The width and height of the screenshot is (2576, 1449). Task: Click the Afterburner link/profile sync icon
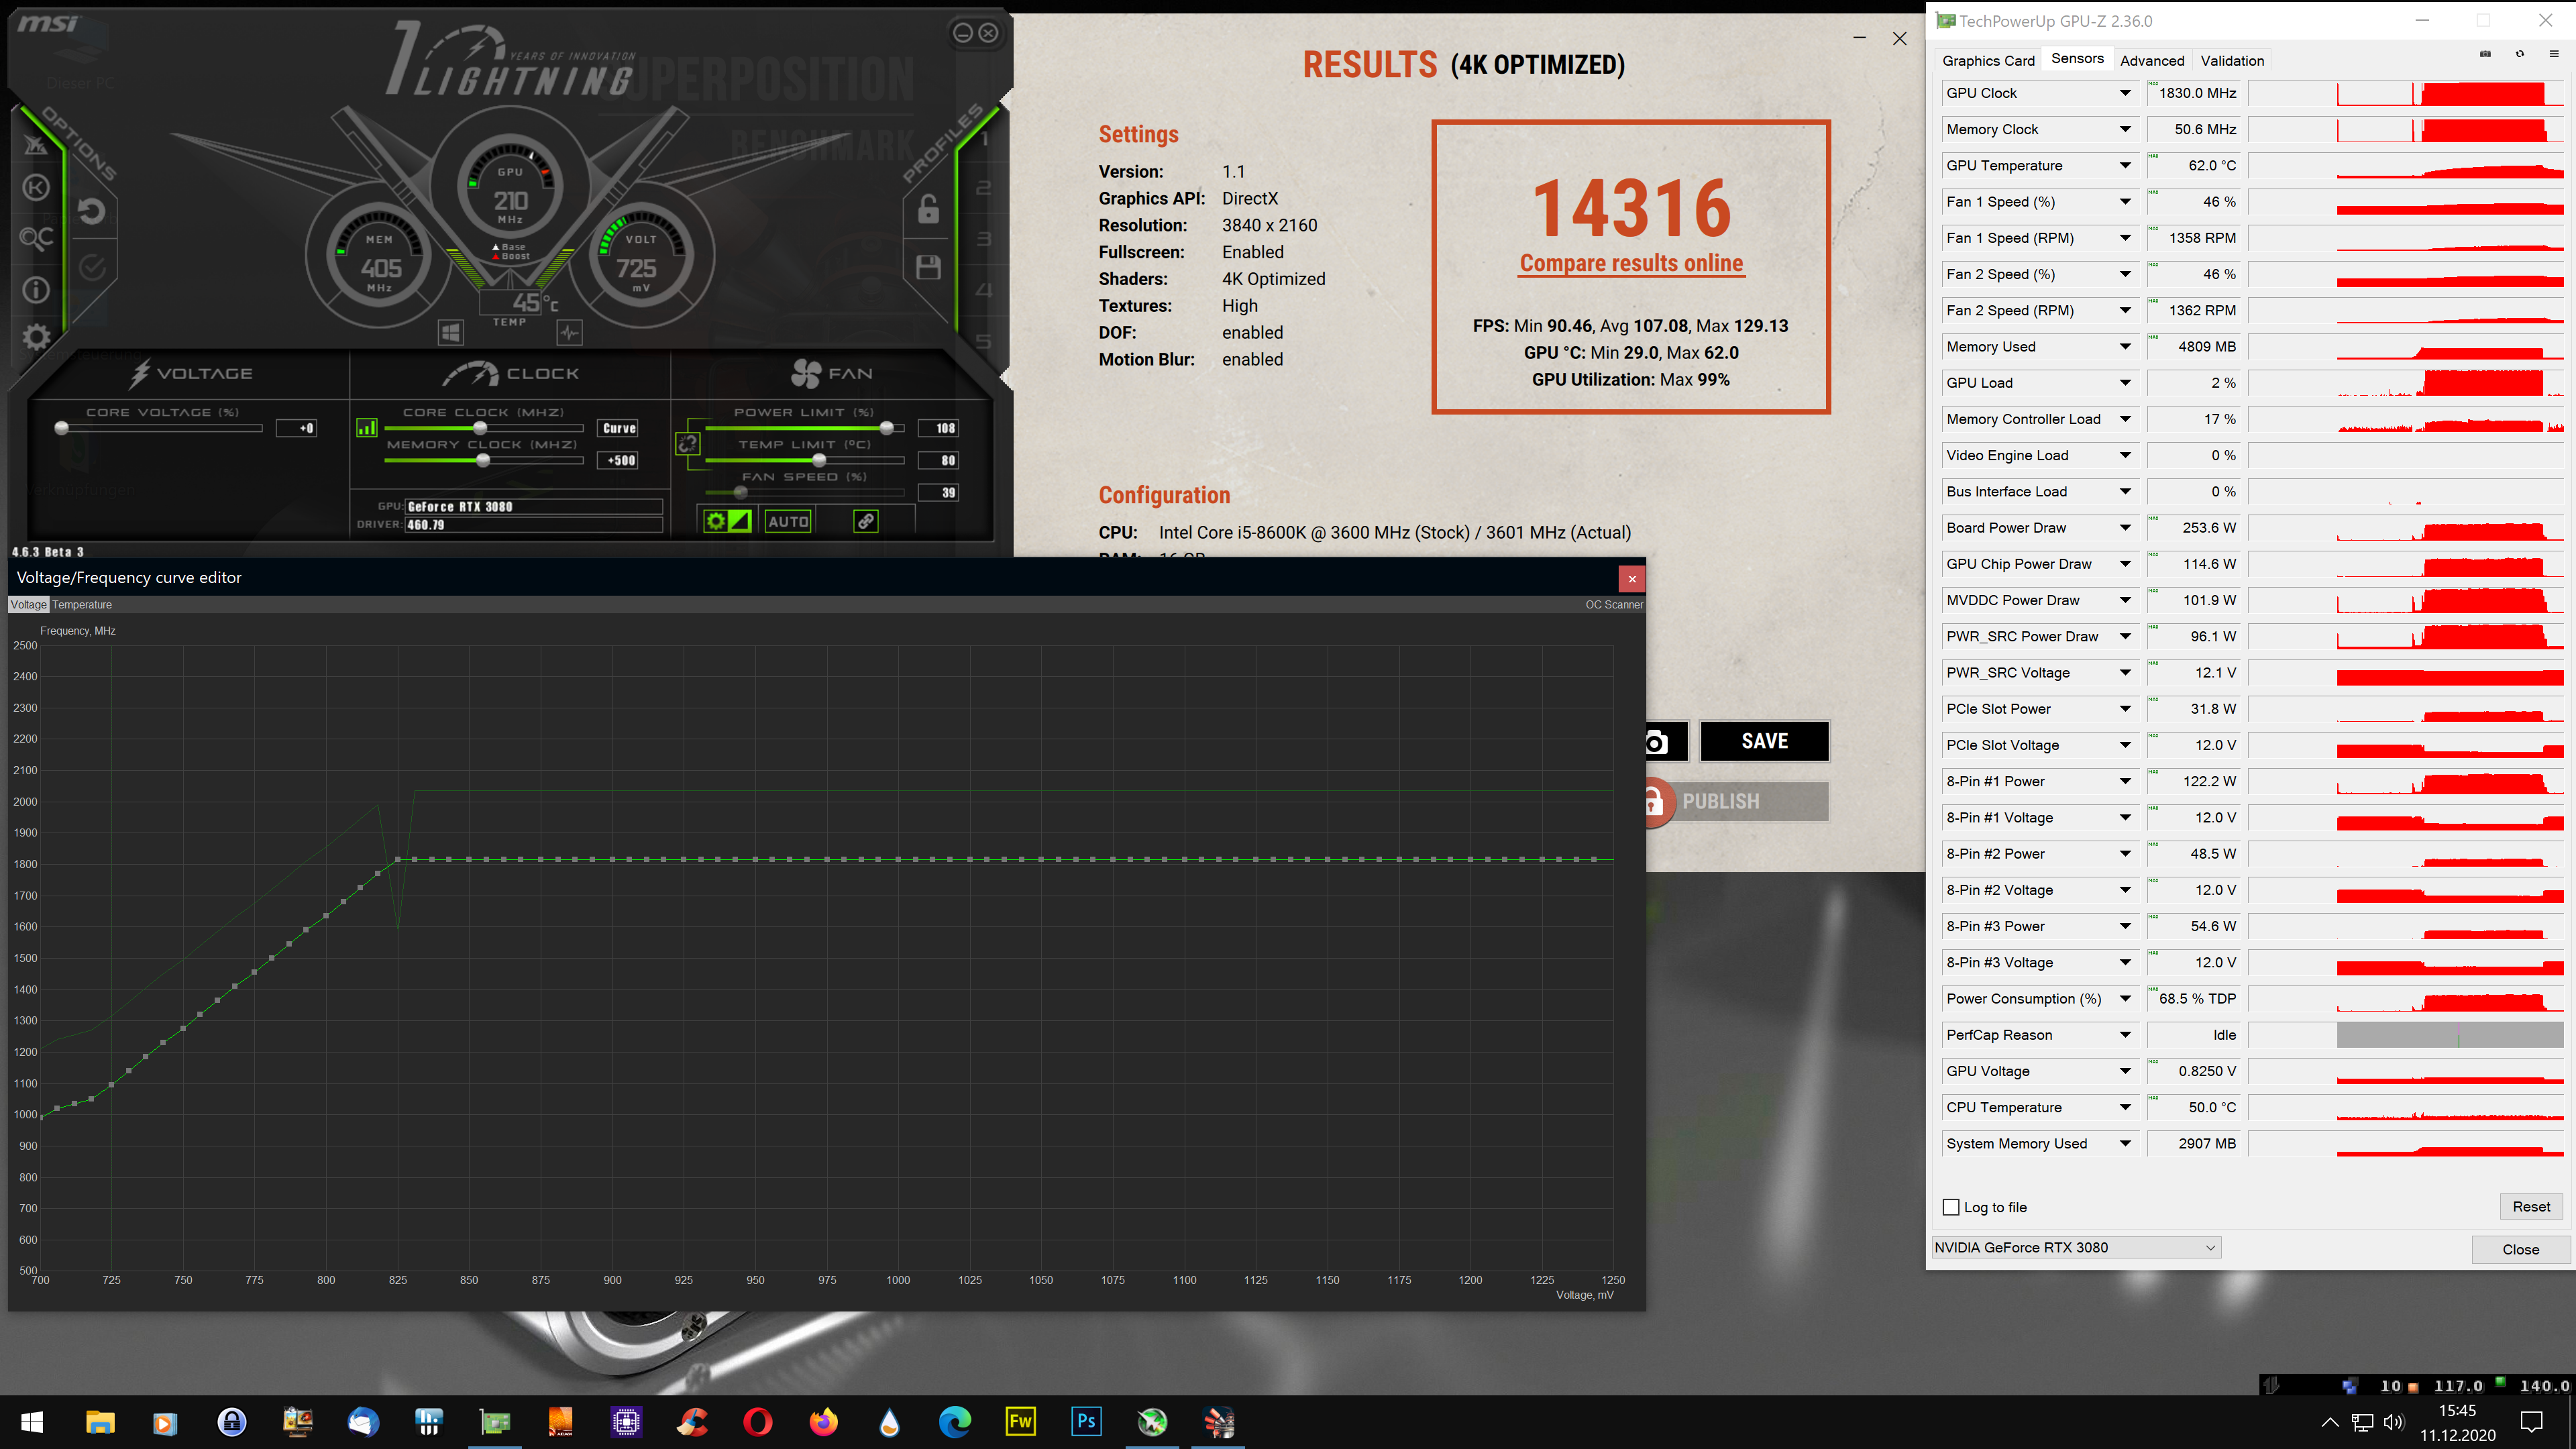click(x=865, y=520)
